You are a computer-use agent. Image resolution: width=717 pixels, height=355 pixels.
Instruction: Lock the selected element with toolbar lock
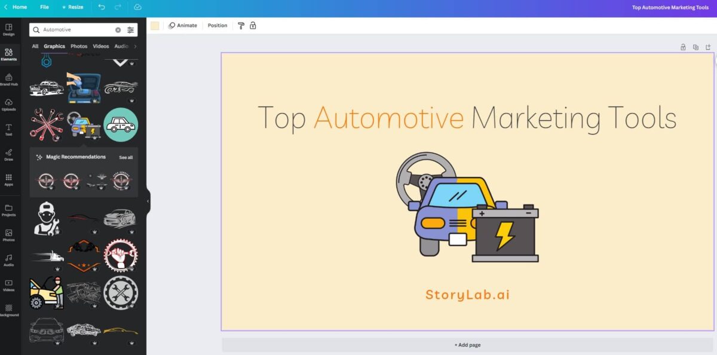pos(253,25)
